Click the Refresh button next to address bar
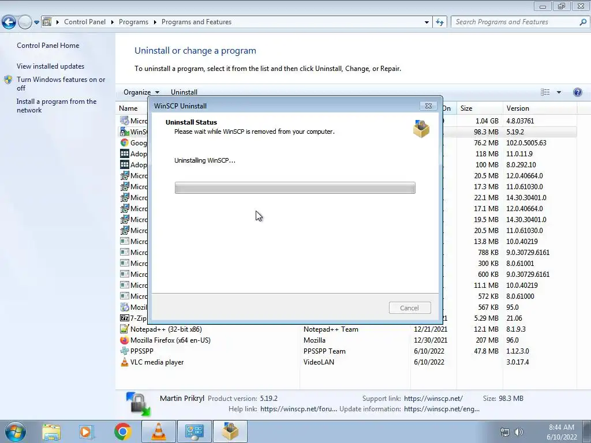 [439, 22]
